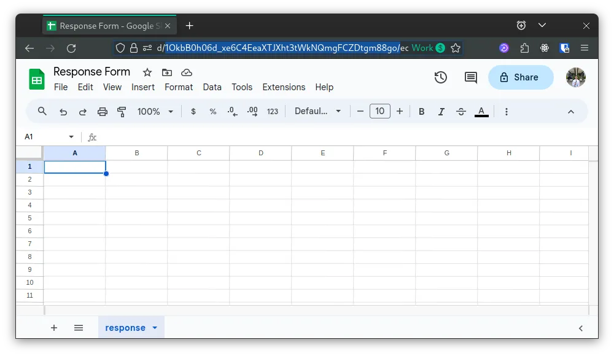Viewport: 614px width, 356px height.
Task: Format selection as currency
Action: pos(193,111)
